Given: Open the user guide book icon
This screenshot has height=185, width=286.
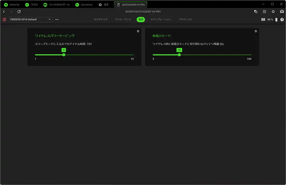Looking at the screenshot, I should pyautogui.click(x=263, y=19).
